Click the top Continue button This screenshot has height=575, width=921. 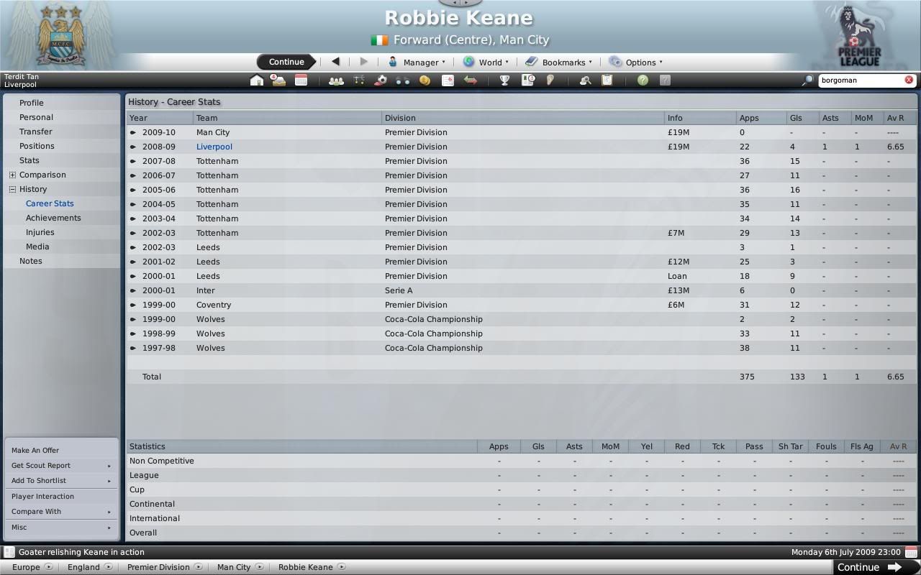[286, 62]
